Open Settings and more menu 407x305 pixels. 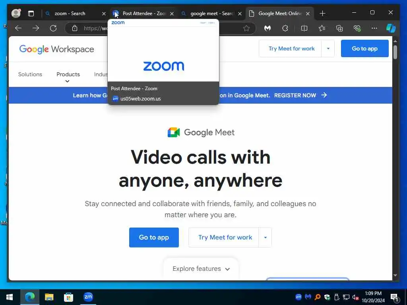click(x=374, y=28)
